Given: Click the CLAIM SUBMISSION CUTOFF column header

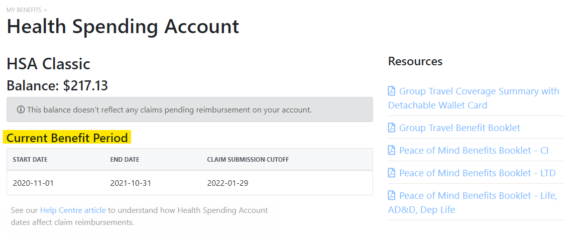Looking at the screenshot, I should click(x=248, y=160).
